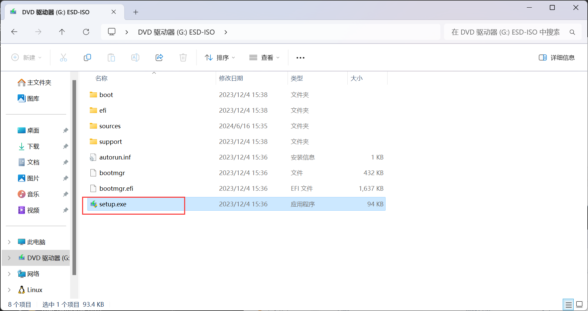Viewport: 588px width, 311px height.
Task: Click the EFI 文件 type cell
Action: [x=302, y=188]
